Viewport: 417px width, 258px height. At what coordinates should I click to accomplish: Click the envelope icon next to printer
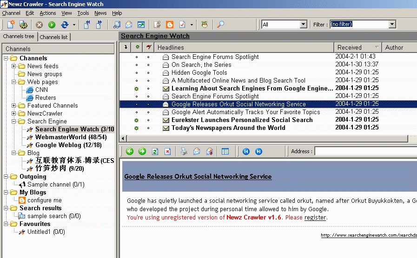click(197, 152)
